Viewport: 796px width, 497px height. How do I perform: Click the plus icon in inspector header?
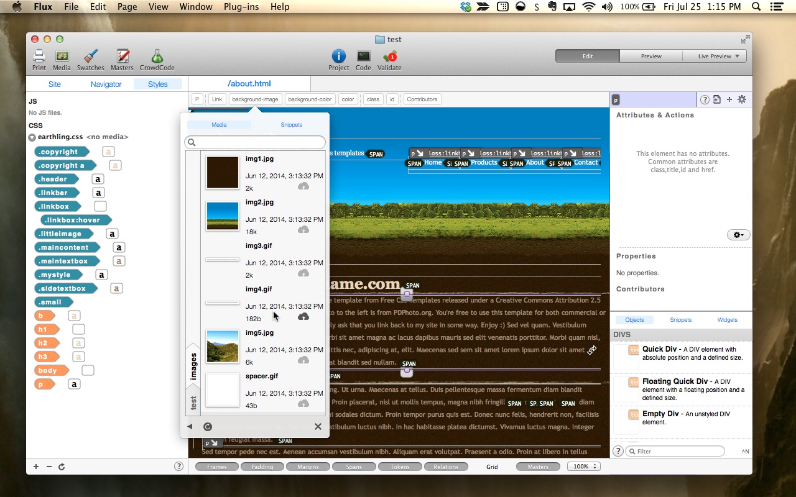click(x=729, y=99)
